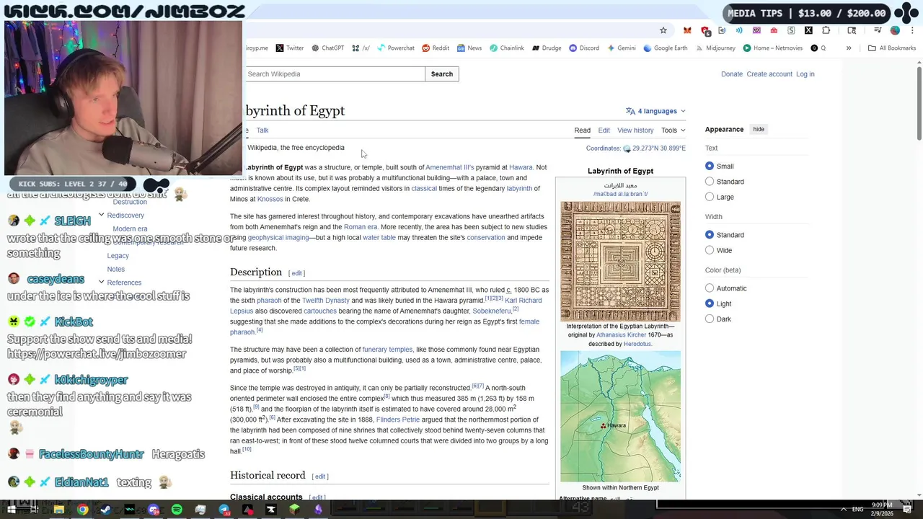Screen dimensions: 923x519
Task: Open the Twitter bookmark
Action: [289, 48]
